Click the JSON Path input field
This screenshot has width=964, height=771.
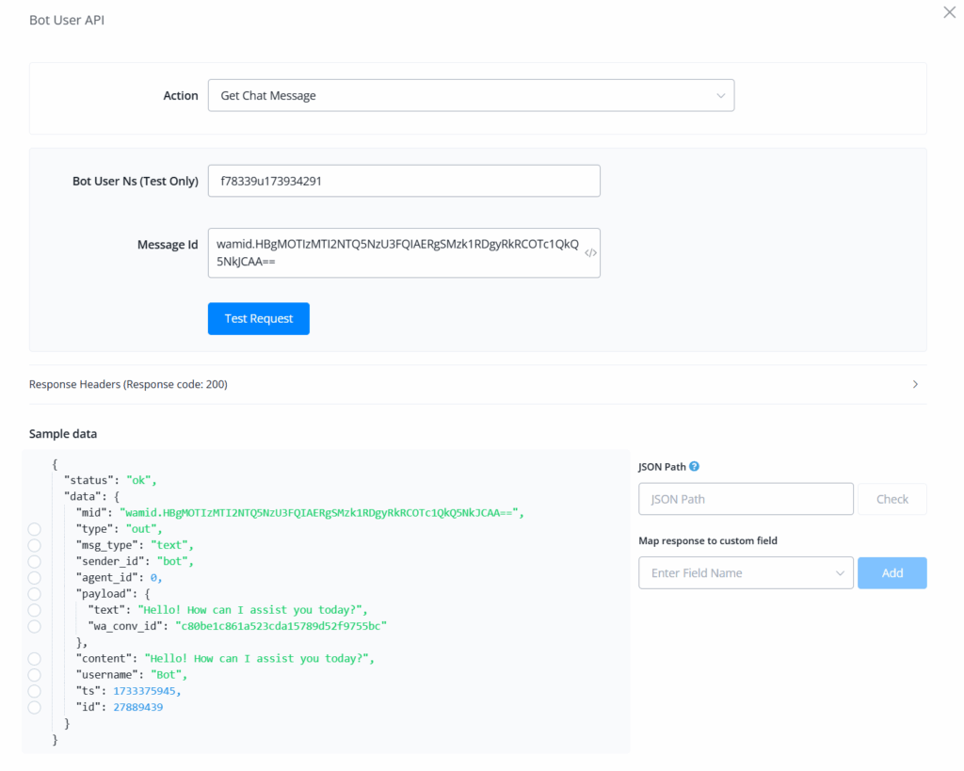click(746, 499)
